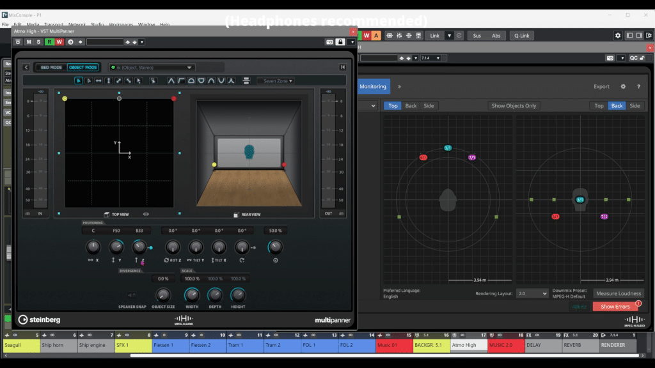Click the Measure Loudness button
Viewport: 655px width, 368px height.
(618, 294)
